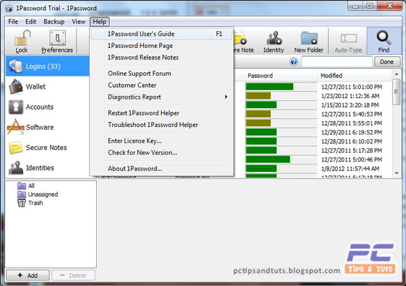Open Secure Notes in the sidebar

(47, 147)
